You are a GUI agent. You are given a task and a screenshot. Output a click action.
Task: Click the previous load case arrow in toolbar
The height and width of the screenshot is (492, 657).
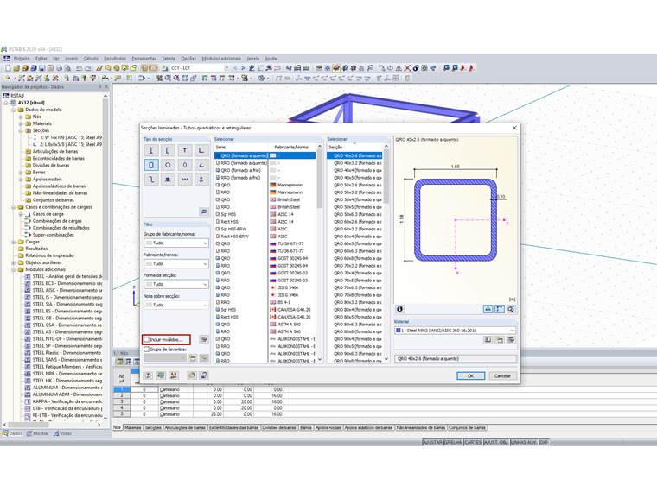[x=235, y=68]
